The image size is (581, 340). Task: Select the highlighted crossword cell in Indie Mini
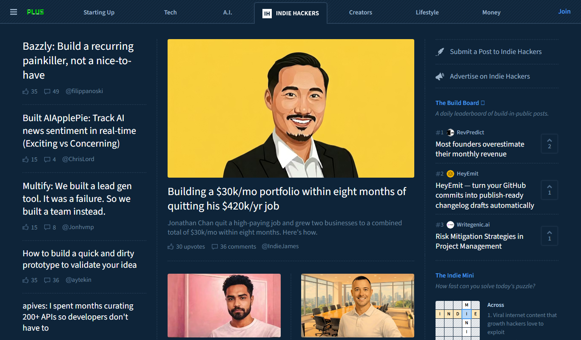coord(467,314)
